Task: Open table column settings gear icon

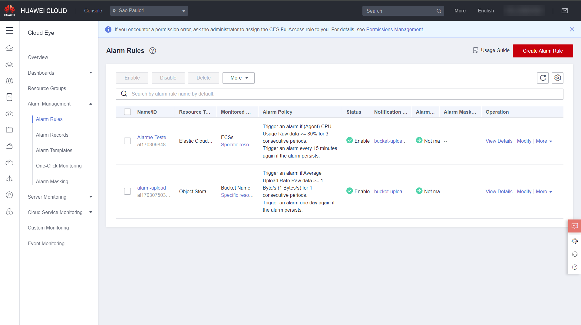Action: (557, 78)
